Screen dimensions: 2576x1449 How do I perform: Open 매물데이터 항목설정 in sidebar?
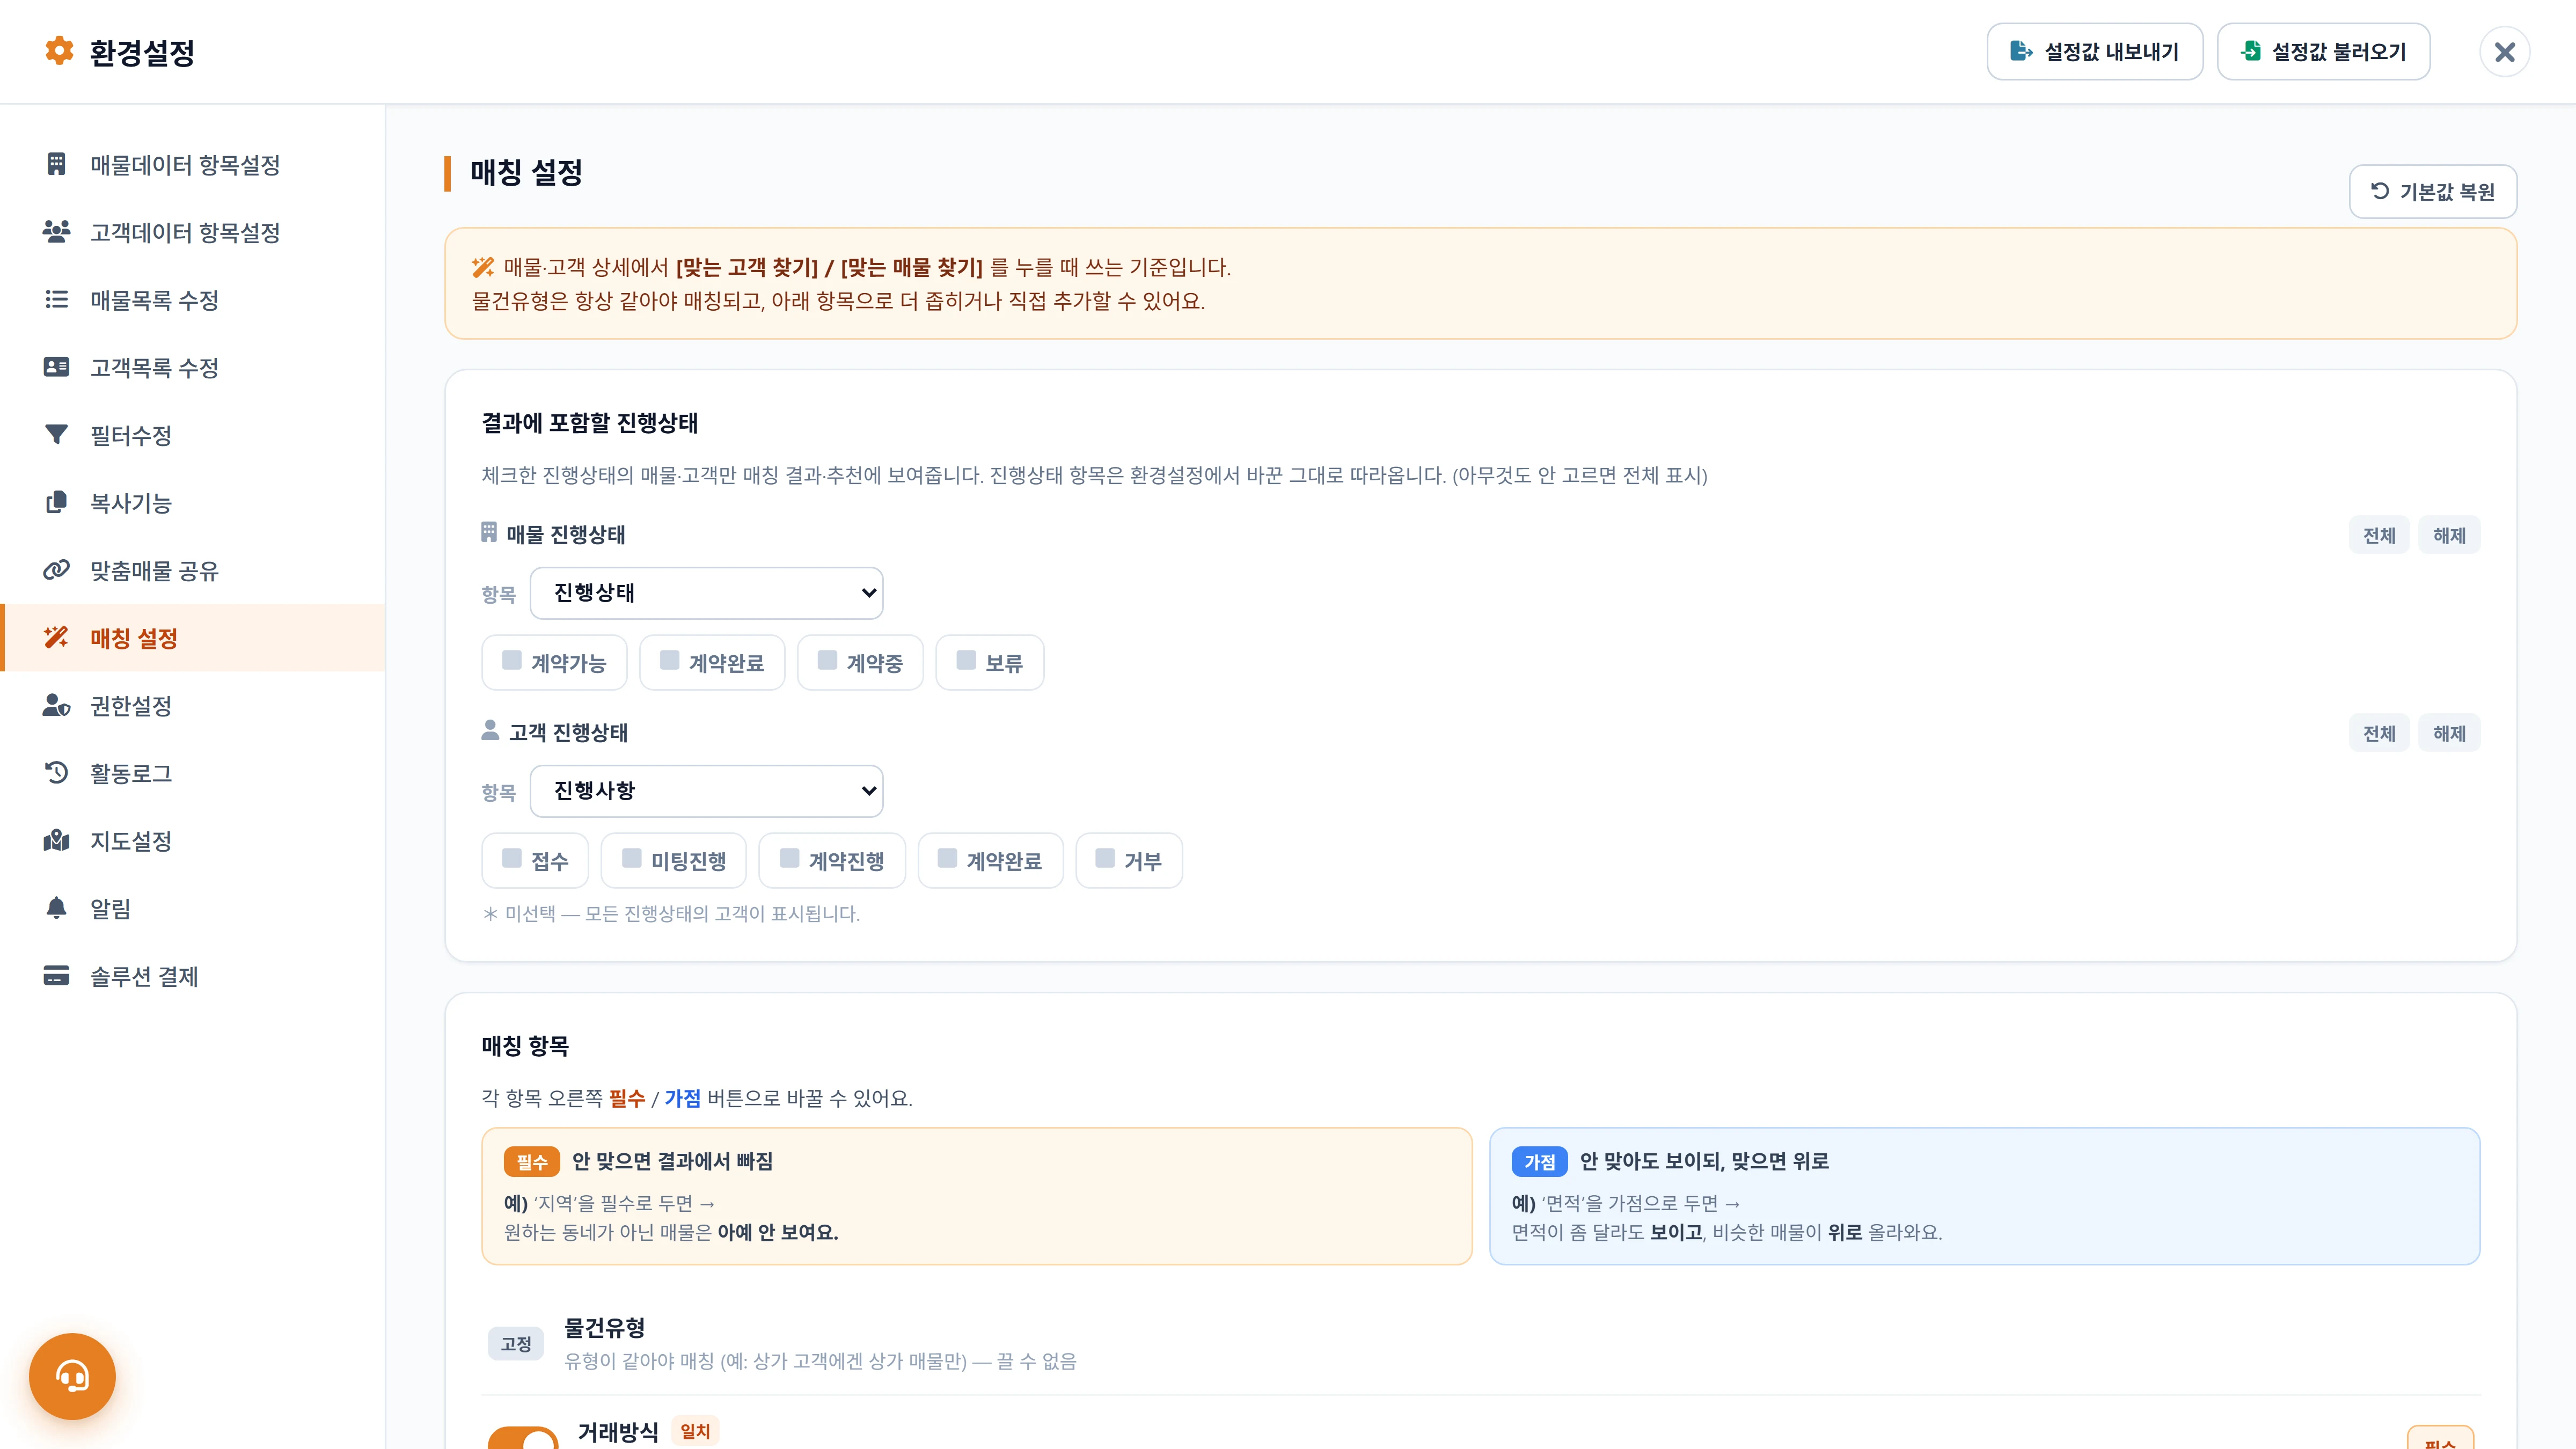[x=193, y=164]
